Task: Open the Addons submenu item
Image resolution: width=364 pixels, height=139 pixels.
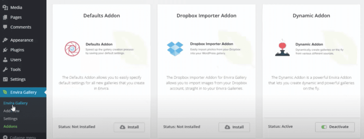Action: click(10, 126)
